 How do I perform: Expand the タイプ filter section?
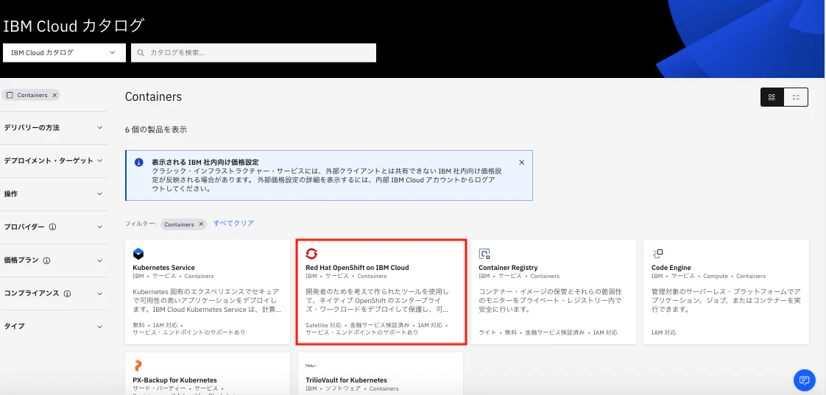[54, 327]
